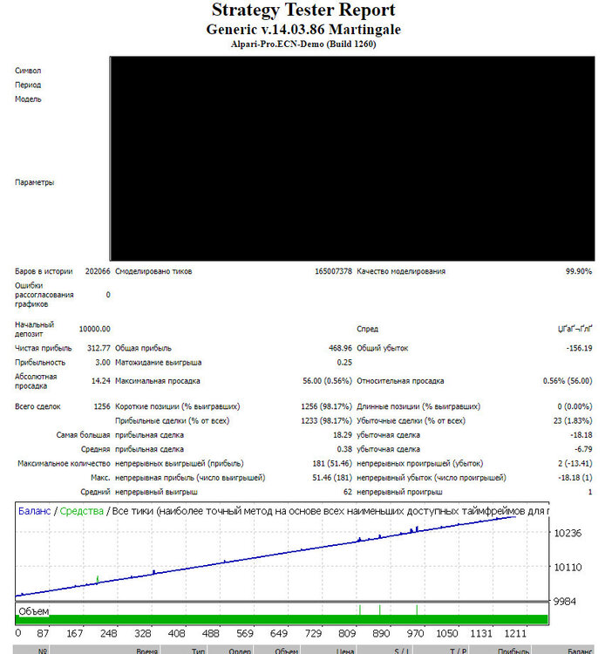Click 'Убыточные сделки (% от всех)' label

click(x=411, y=421)
